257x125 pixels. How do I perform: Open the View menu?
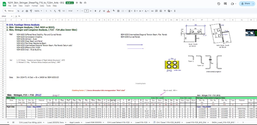coord(21,6)
